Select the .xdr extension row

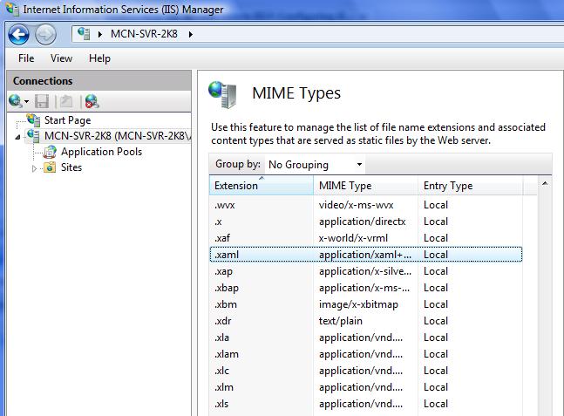click(366, 321)
